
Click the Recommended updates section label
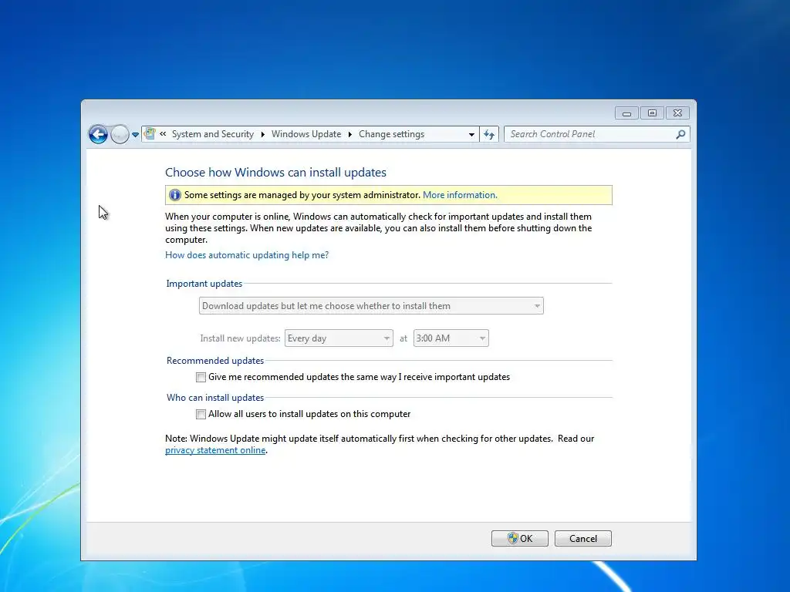click(215, 361)
